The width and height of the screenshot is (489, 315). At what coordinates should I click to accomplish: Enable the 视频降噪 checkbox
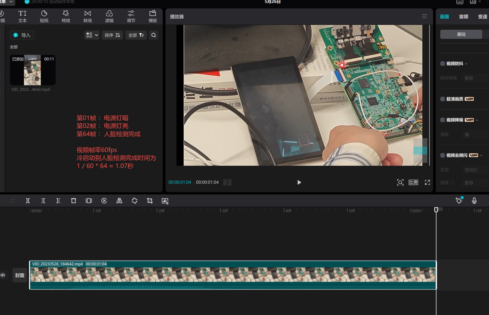(442, 120)
